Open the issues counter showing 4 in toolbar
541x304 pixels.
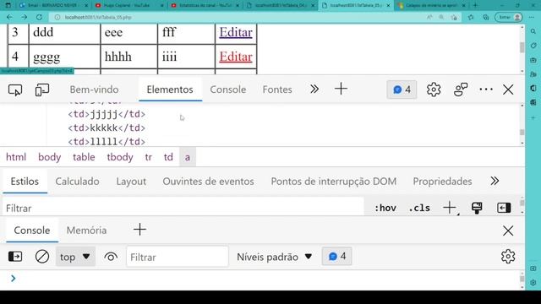pos(402,90)
